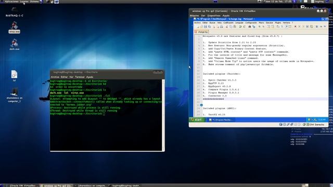Toggle Show All Characters icon in Notepad++
The image size is (333, 187).
tap(282, 26)
